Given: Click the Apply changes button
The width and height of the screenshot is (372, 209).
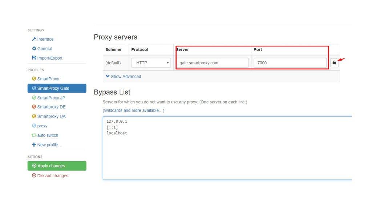Looking at the screenshot, I should click(x=57, y=166).
